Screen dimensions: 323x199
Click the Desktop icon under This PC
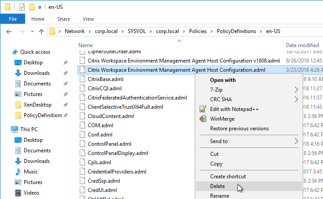(x=18, y=140)
